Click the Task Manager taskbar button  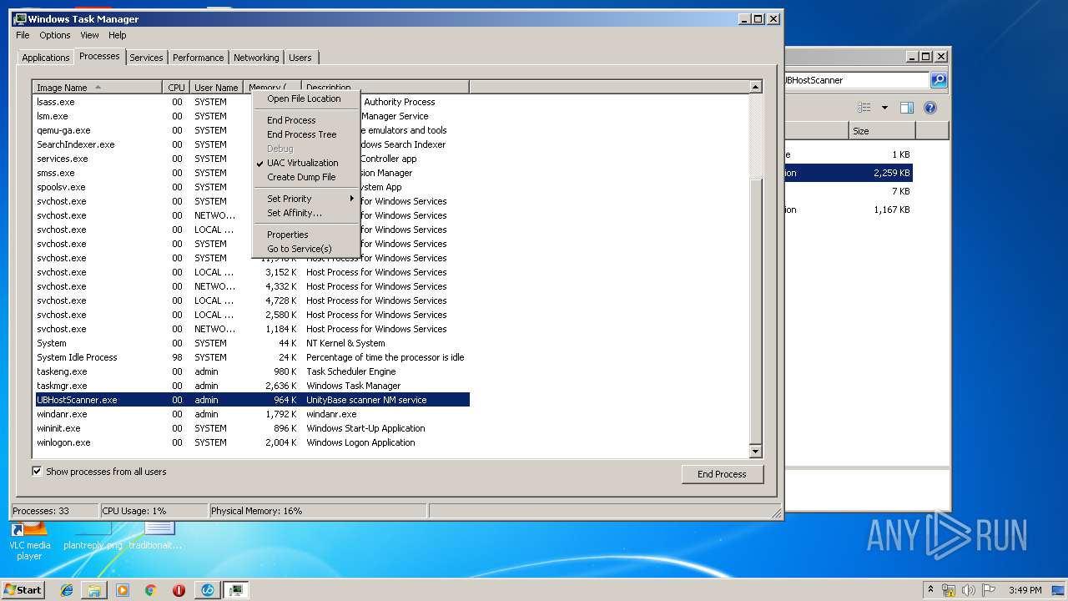(x=236, y=590)
